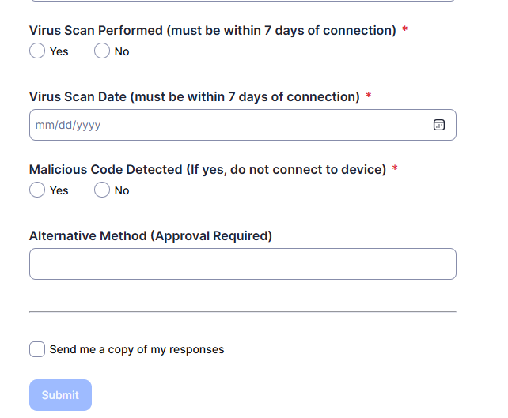Click the 'Yes' label under Malicious Code Detected
The image size is (508, 418).
pyautogui.click(x=59, y=190)
